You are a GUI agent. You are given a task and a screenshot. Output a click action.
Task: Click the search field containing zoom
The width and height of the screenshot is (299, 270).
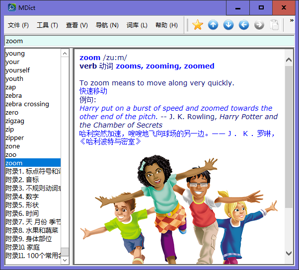[x=149, y=41]
